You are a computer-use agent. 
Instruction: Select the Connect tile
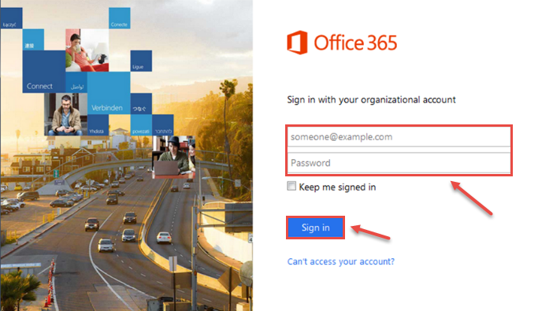pyautogui.click(x=44, y=72)
